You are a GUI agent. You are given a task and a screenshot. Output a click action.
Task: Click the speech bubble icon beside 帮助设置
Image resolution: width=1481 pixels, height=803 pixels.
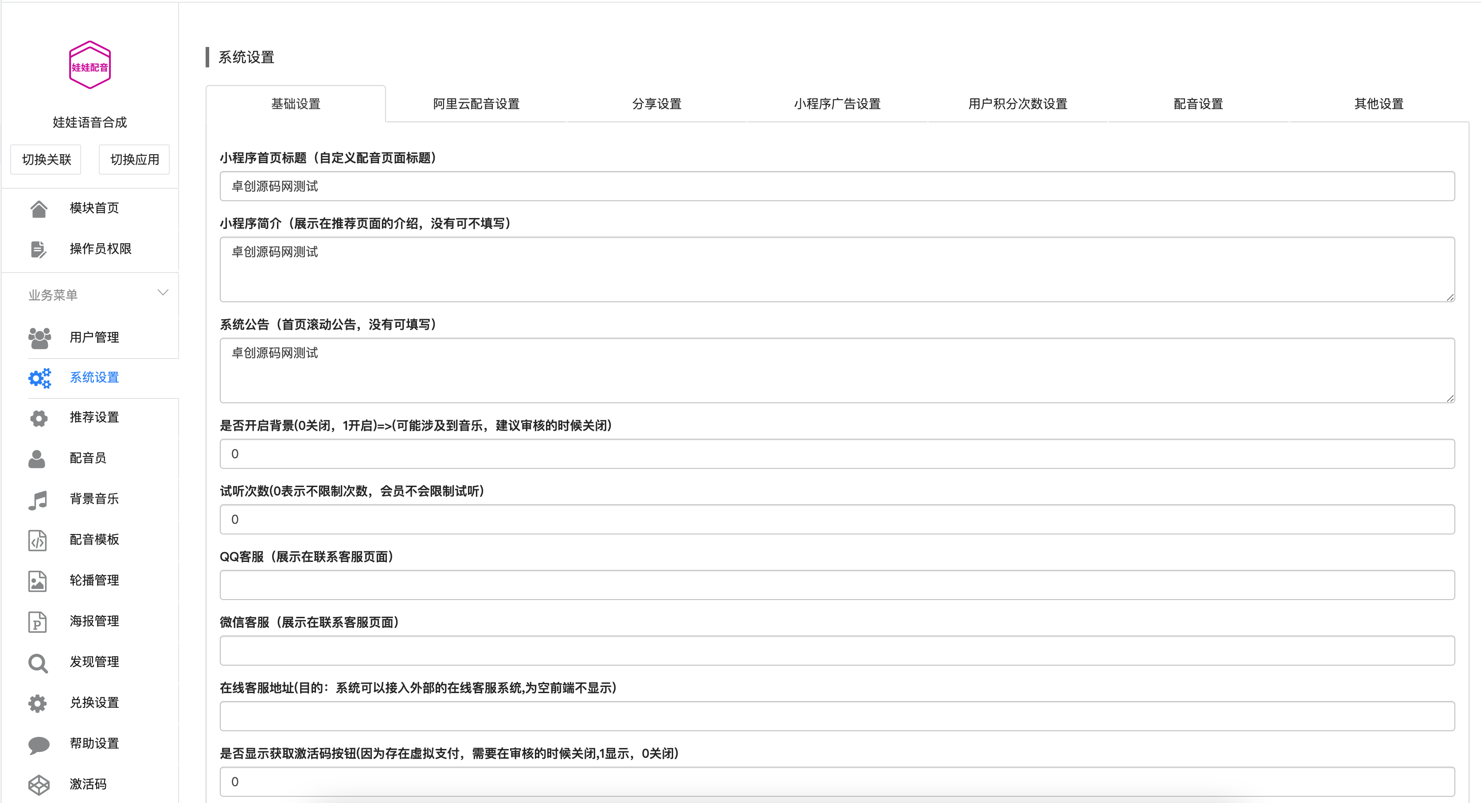(39, 745)
